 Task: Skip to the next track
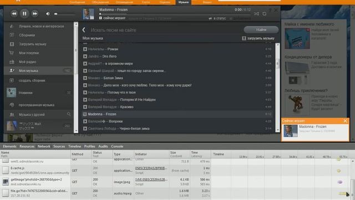tap(35, 13)
